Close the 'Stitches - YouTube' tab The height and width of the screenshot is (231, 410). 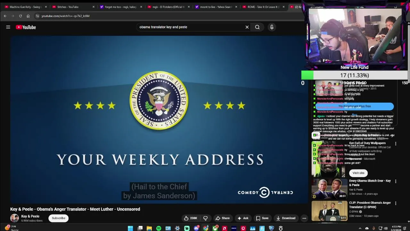[x=94, y=7]
